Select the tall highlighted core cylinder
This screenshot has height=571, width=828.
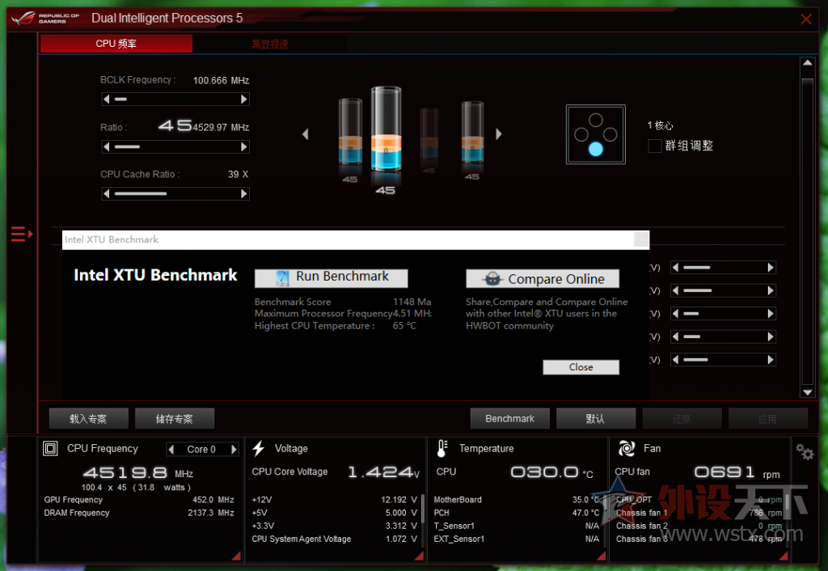point(386,129)
